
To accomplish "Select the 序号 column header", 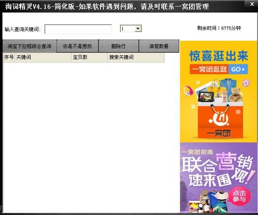I will pyautogui.click(x=8, y=58).
